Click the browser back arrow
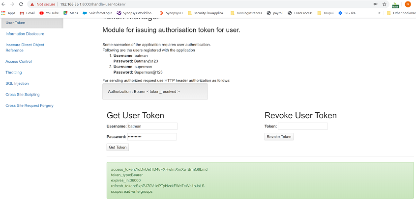The image size is (416, 204). (x=4, y=4)
